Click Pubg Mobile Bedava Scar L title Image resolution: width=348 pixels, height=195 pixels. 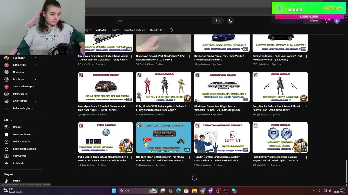276,108
